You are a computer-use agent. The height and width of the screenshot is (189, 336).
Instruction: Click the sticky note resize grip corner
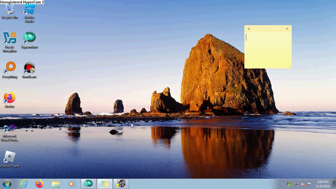coord(290,67)
